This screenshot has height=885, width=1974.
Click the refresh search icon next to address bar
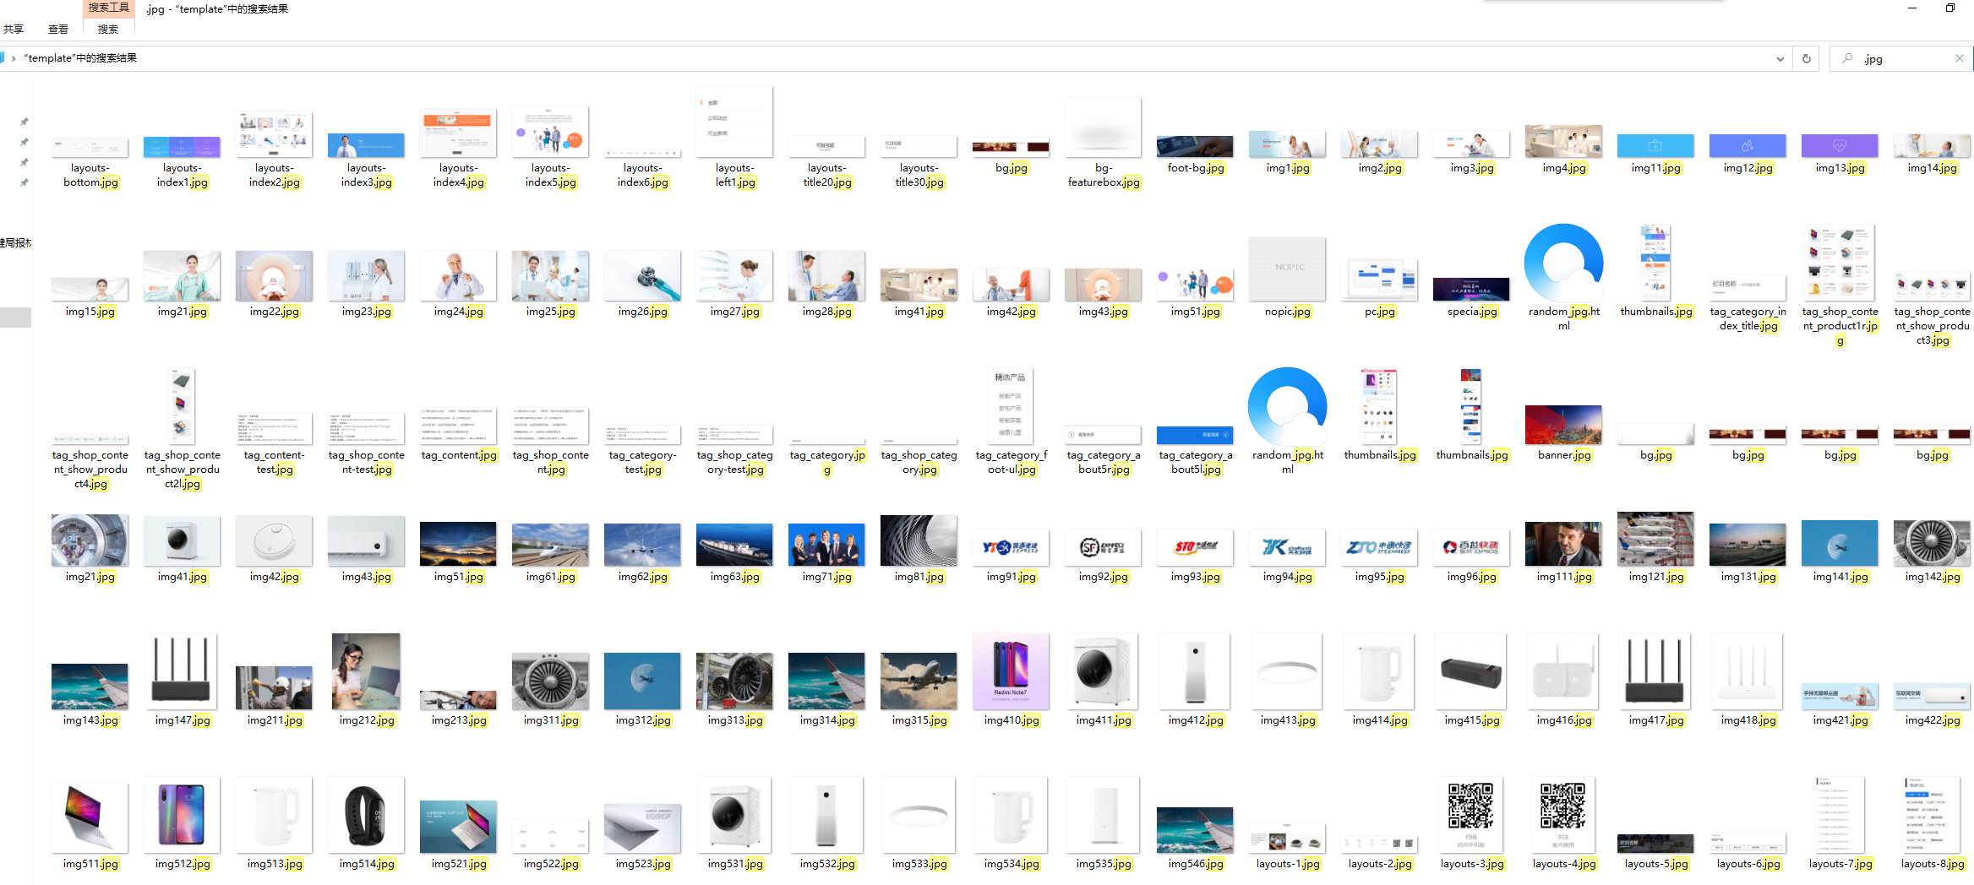click(1806, 58)
